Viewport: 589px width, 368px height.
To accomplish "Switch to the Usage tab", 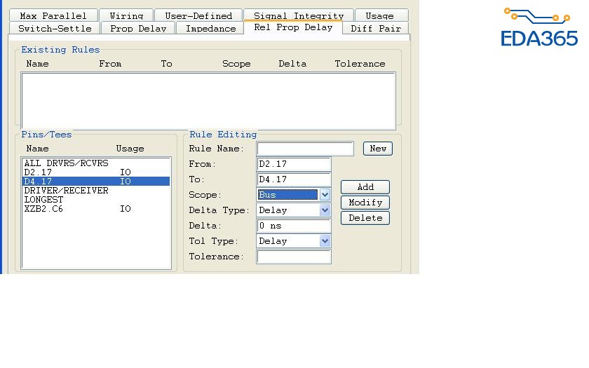I will coord(381,15).
